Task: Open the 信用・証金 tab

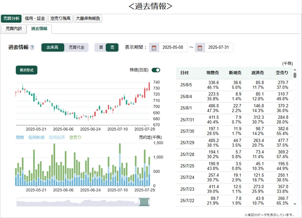Action: click(35, 19)
